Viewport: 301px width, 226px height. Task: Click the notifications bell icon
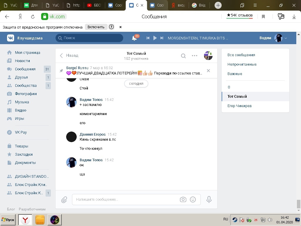pyautogui.click(x=134, y=38)
